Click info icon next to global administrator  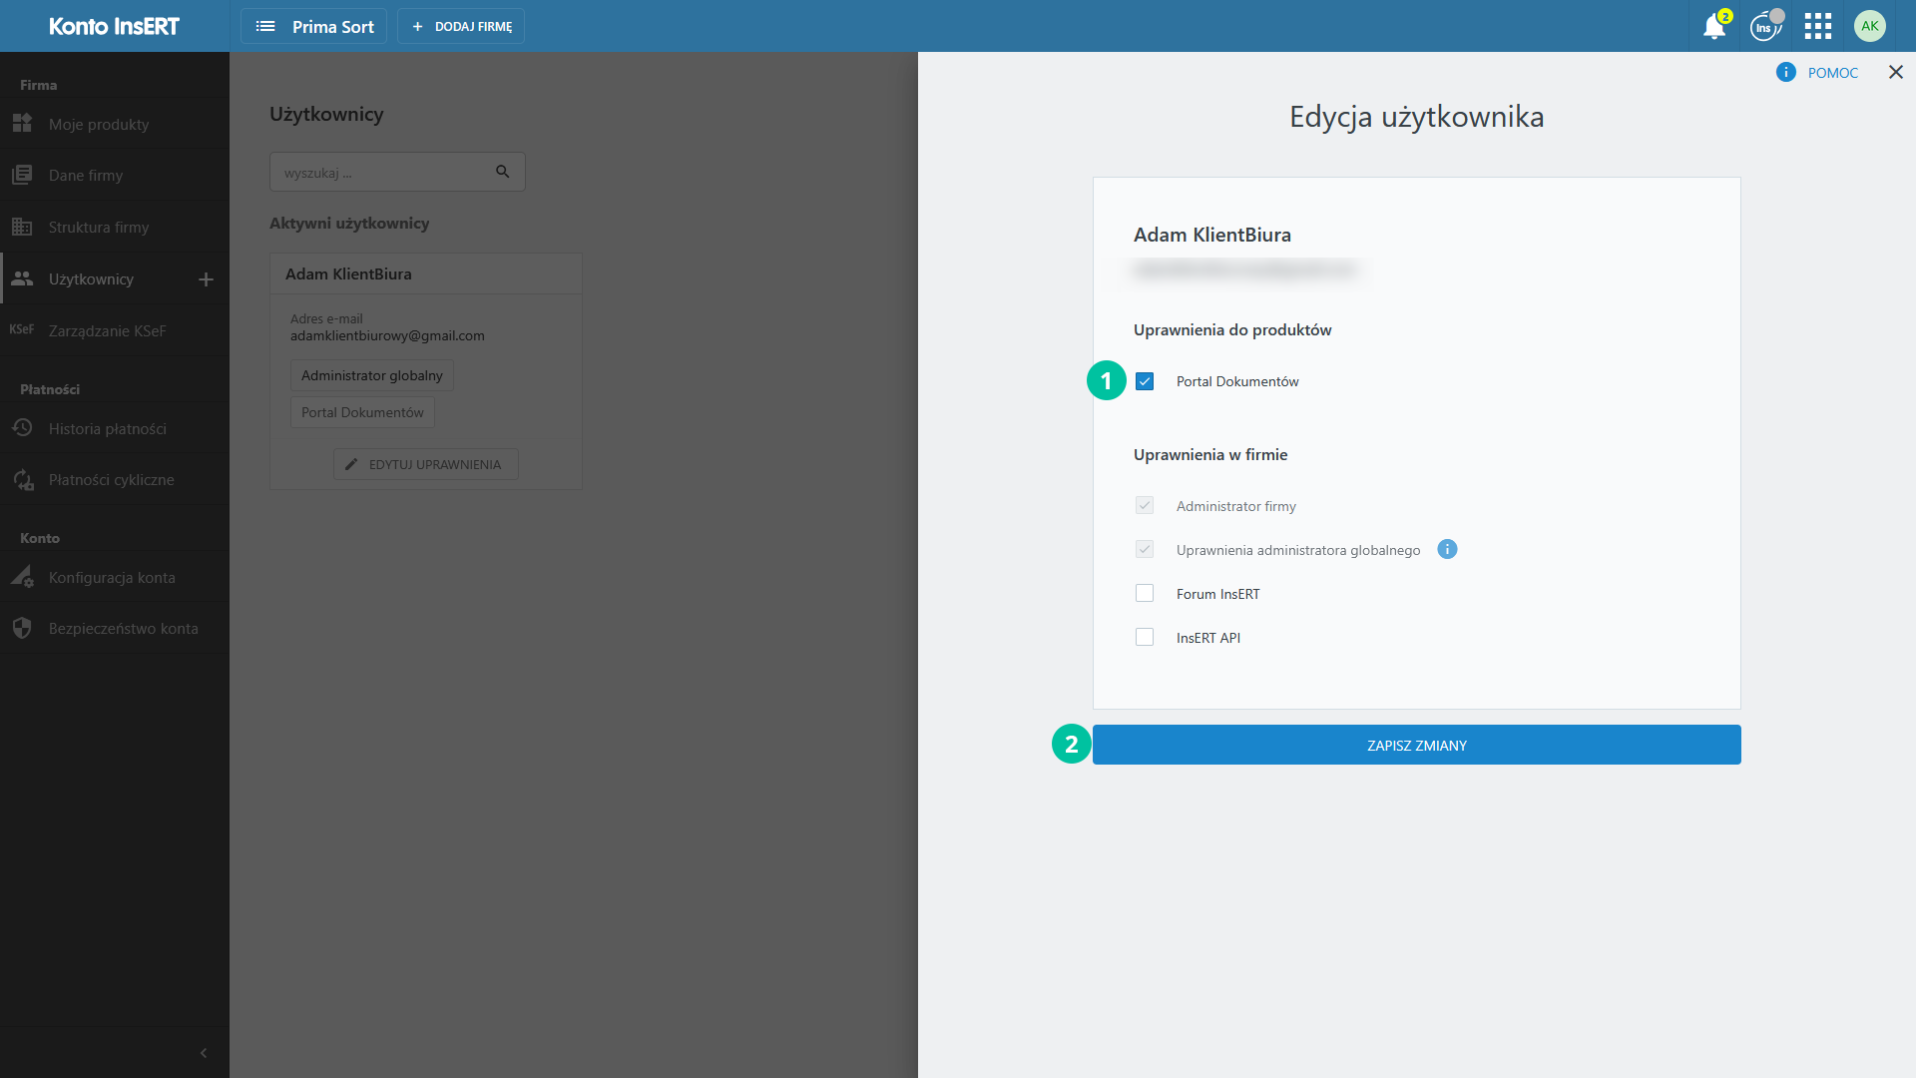[1447, 549]
